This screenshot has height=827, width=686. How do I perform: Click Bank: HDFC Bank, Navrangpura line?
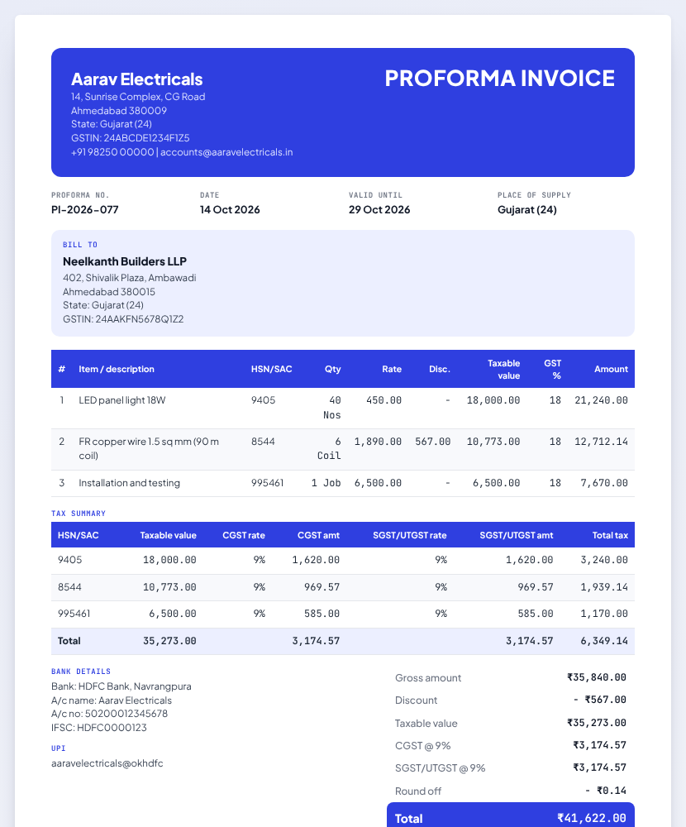click(121, 686)
